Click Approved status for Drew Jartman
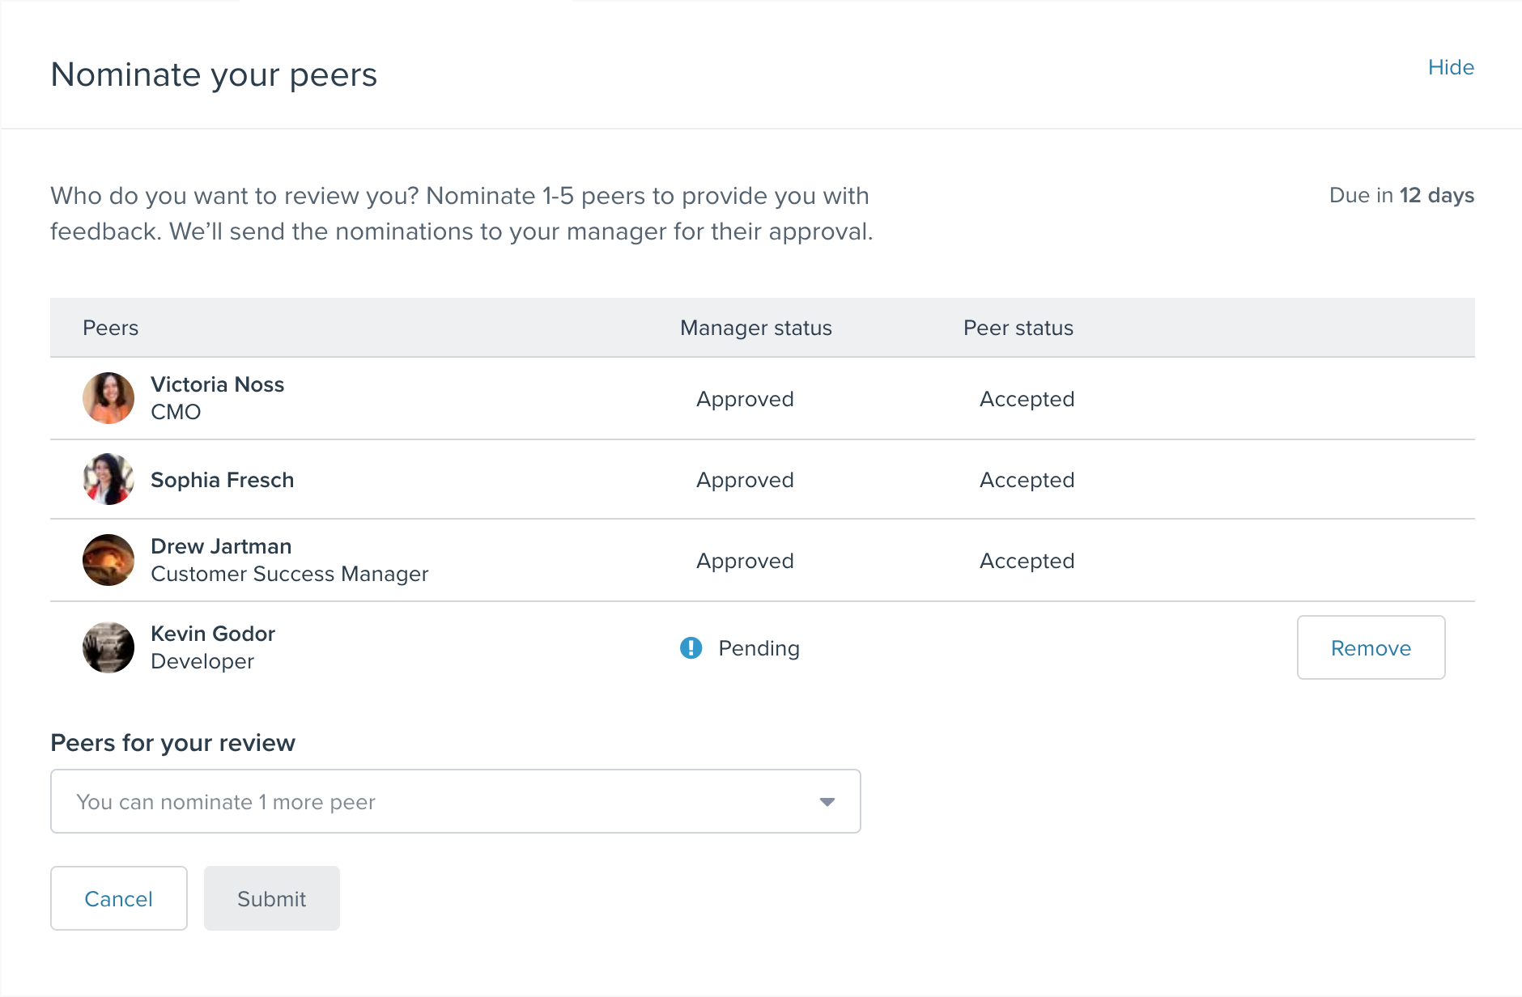1522x997 pixels. tap(745, 561)
